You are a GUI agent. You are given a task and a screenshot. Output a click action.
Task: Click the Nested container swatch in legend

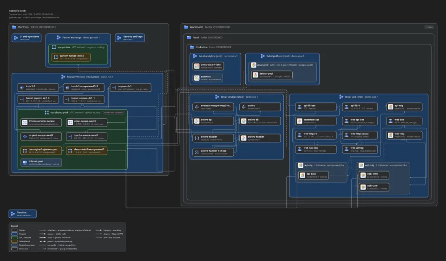click(14, 245)
